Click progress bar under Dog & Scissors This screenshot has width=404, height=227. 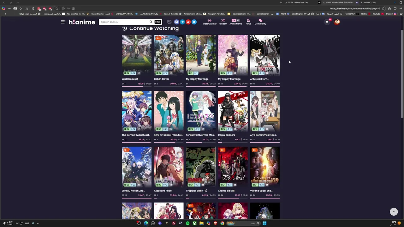click(233, 142)
